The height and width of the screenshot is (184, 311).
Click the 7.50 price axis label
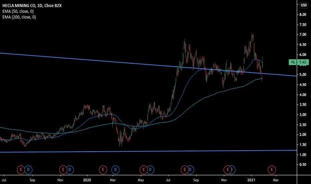303,25
